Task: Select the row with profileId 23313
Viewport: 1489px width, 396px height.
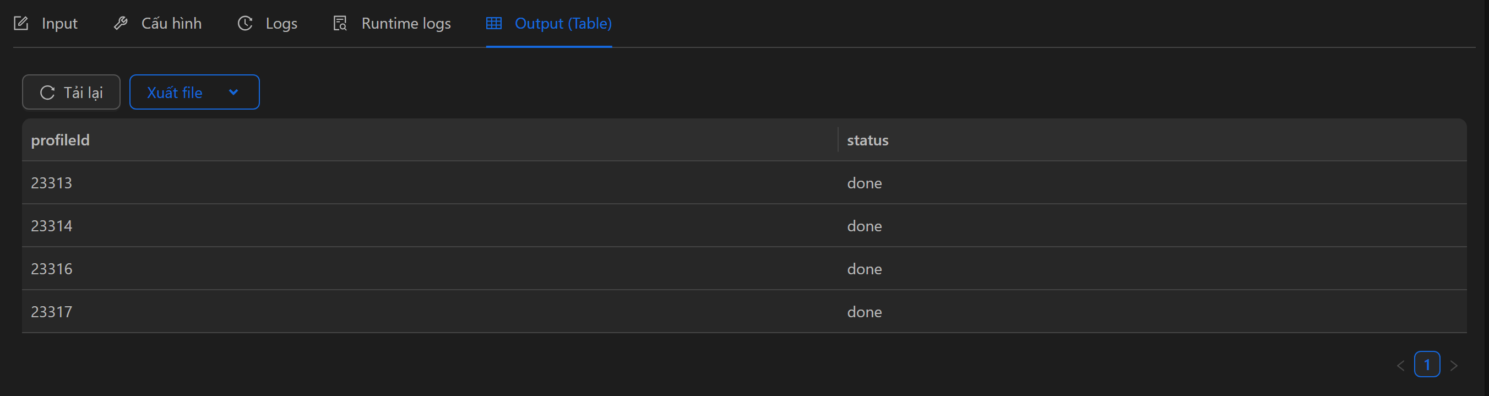Action: [x=51, y=183]
